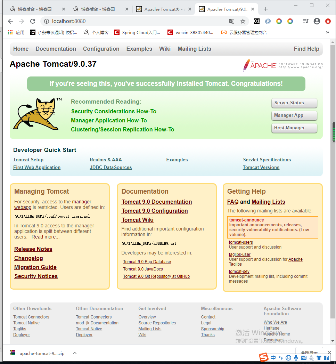Open Find Help in the navigation bar

[x=306, y=49]
